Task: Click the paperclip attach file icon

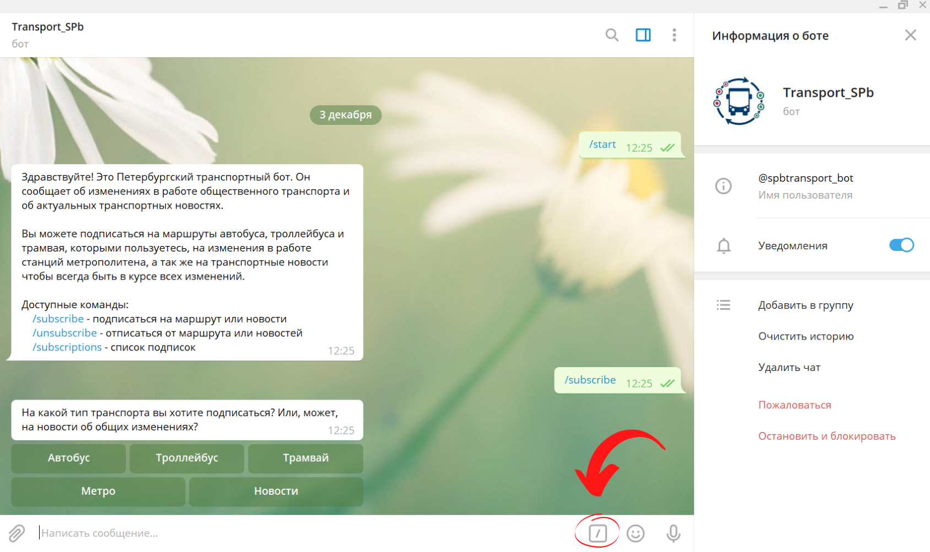Action: coord(17,533)
